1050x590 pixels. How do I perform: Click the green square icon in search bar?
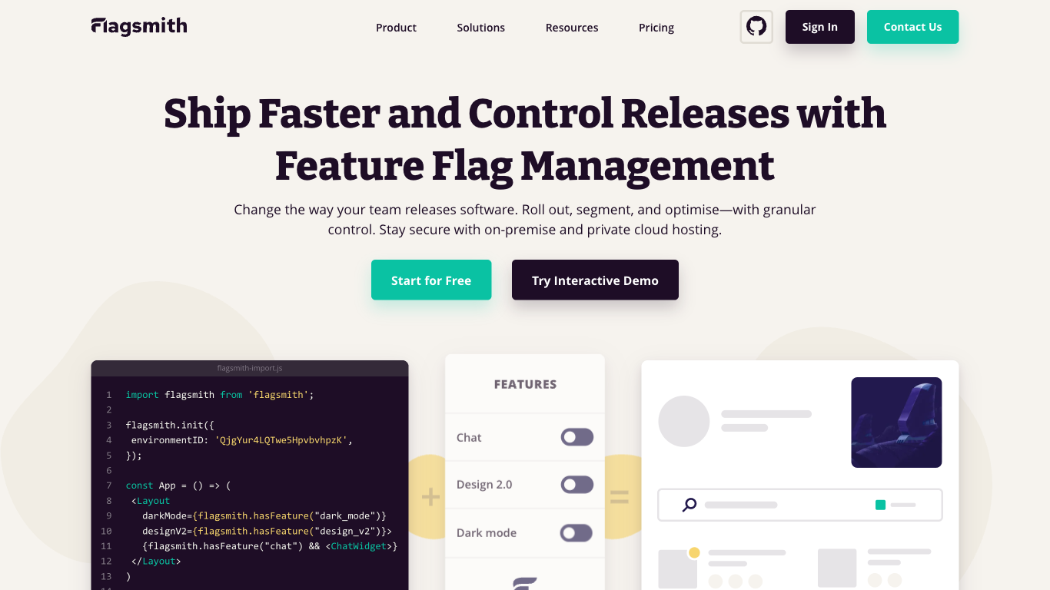click(x=880, y=505)
